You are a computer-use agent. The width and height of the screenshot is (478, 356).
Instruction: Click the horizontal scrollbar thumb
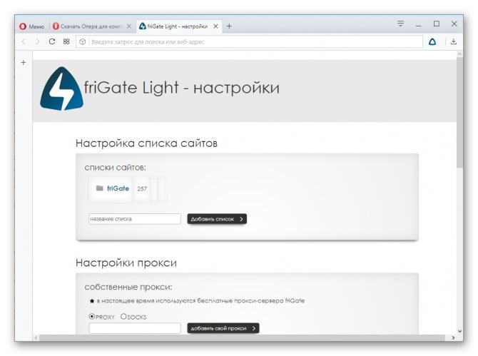tap(243, 337)
